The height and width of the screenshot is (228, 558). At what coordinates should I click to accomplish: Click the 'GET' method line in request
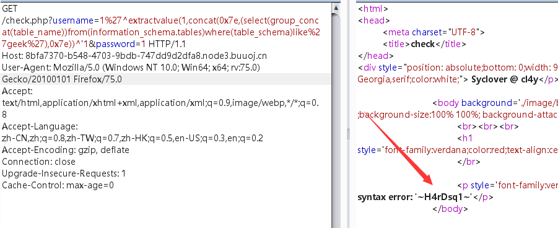tap(9, 9)
